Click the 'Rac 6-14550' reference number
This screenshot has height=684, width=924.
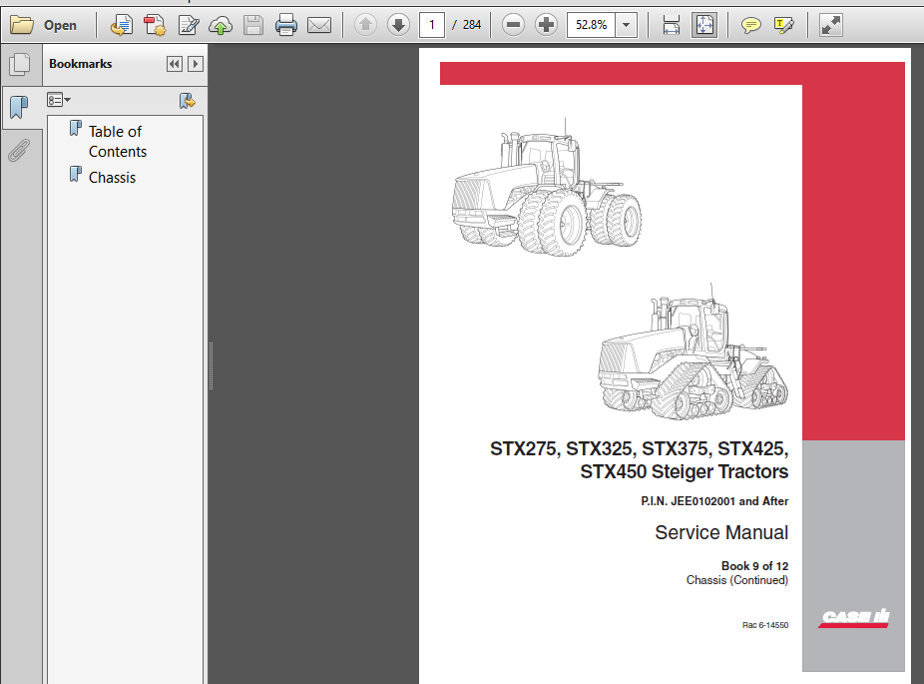click(765, 625)
